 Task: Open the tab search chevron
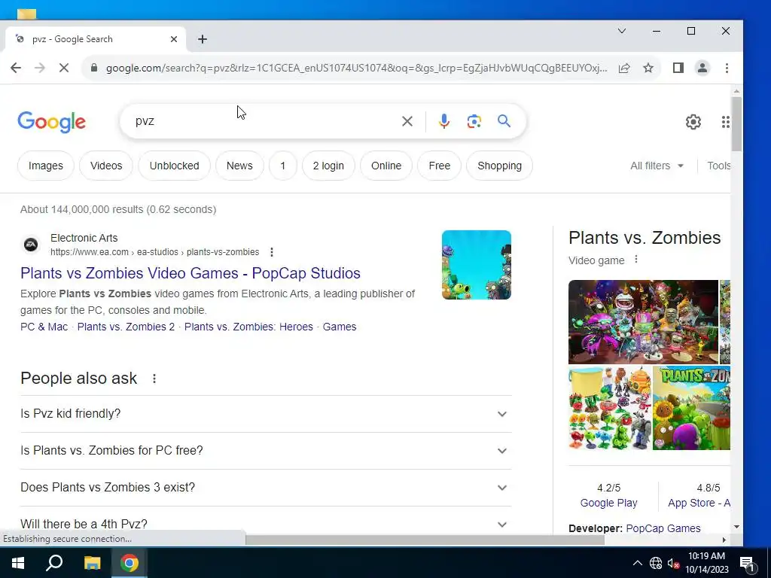(x=621, y=31)
